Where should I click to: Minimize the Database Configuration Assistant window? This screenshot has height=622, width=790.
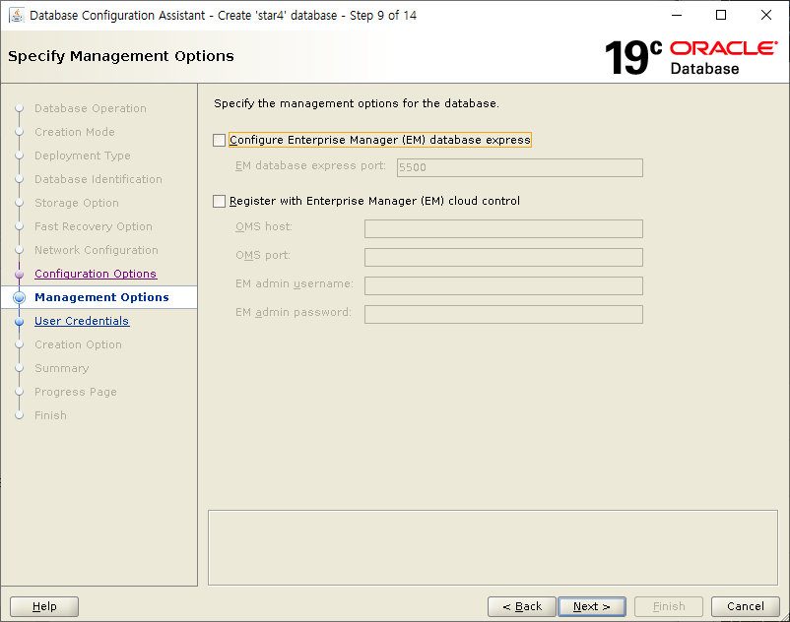[677, 15]
